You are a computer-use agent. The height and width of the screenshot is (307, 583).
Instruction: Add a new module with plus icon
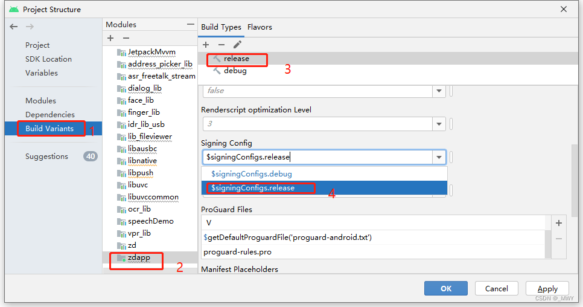pyautogui.click(x=110, y=38)
